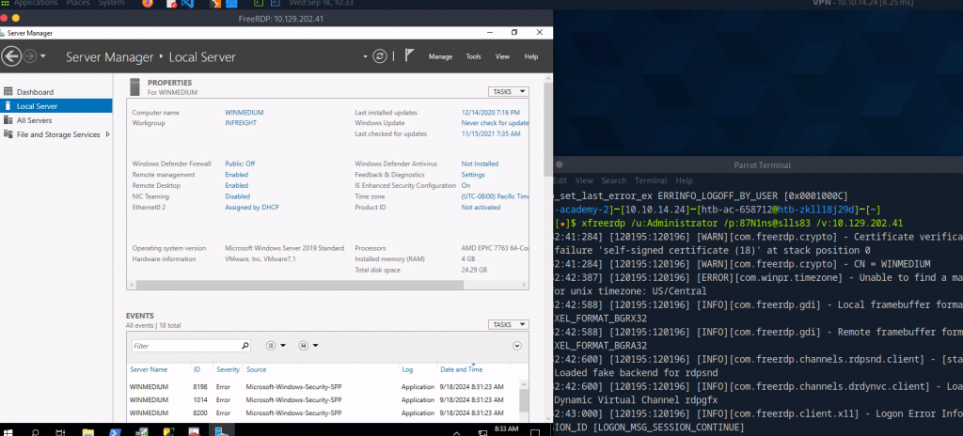Click Windows Defender Antivirus 'Not Installed' link

480,163
